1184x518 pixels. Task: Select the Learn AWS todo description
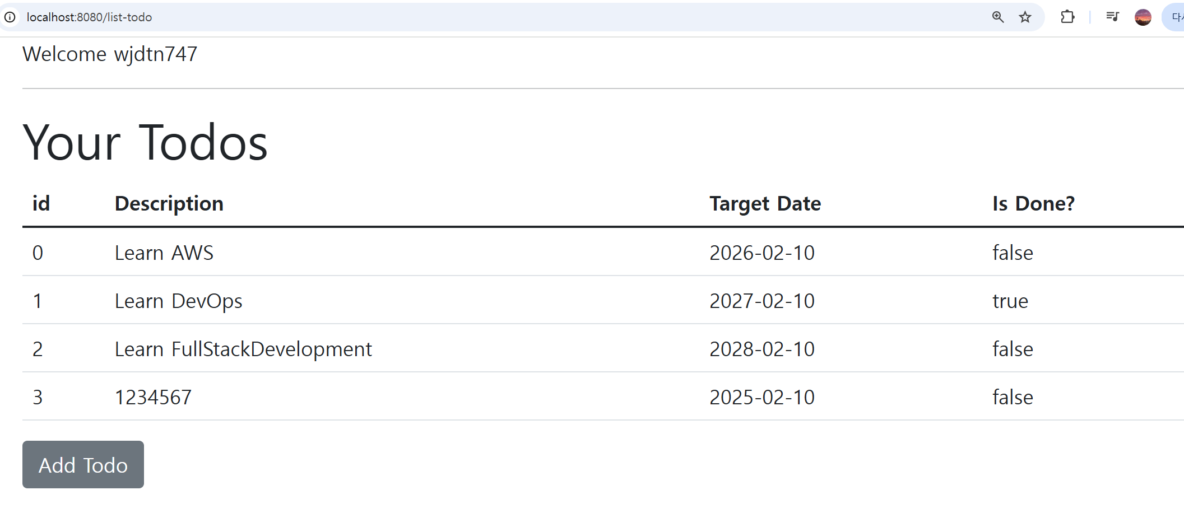coord(164,253)
